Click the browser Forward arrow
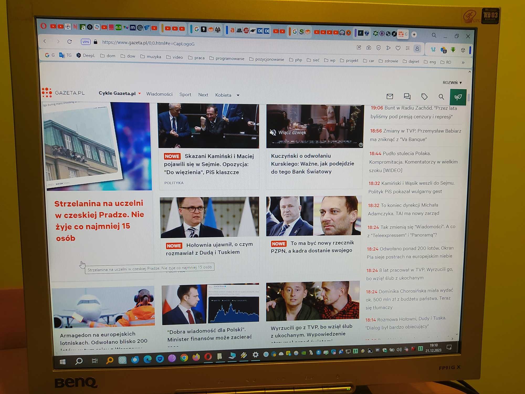Image resolution: width=525 pixels, height=394 pixels. coord(58,41)
